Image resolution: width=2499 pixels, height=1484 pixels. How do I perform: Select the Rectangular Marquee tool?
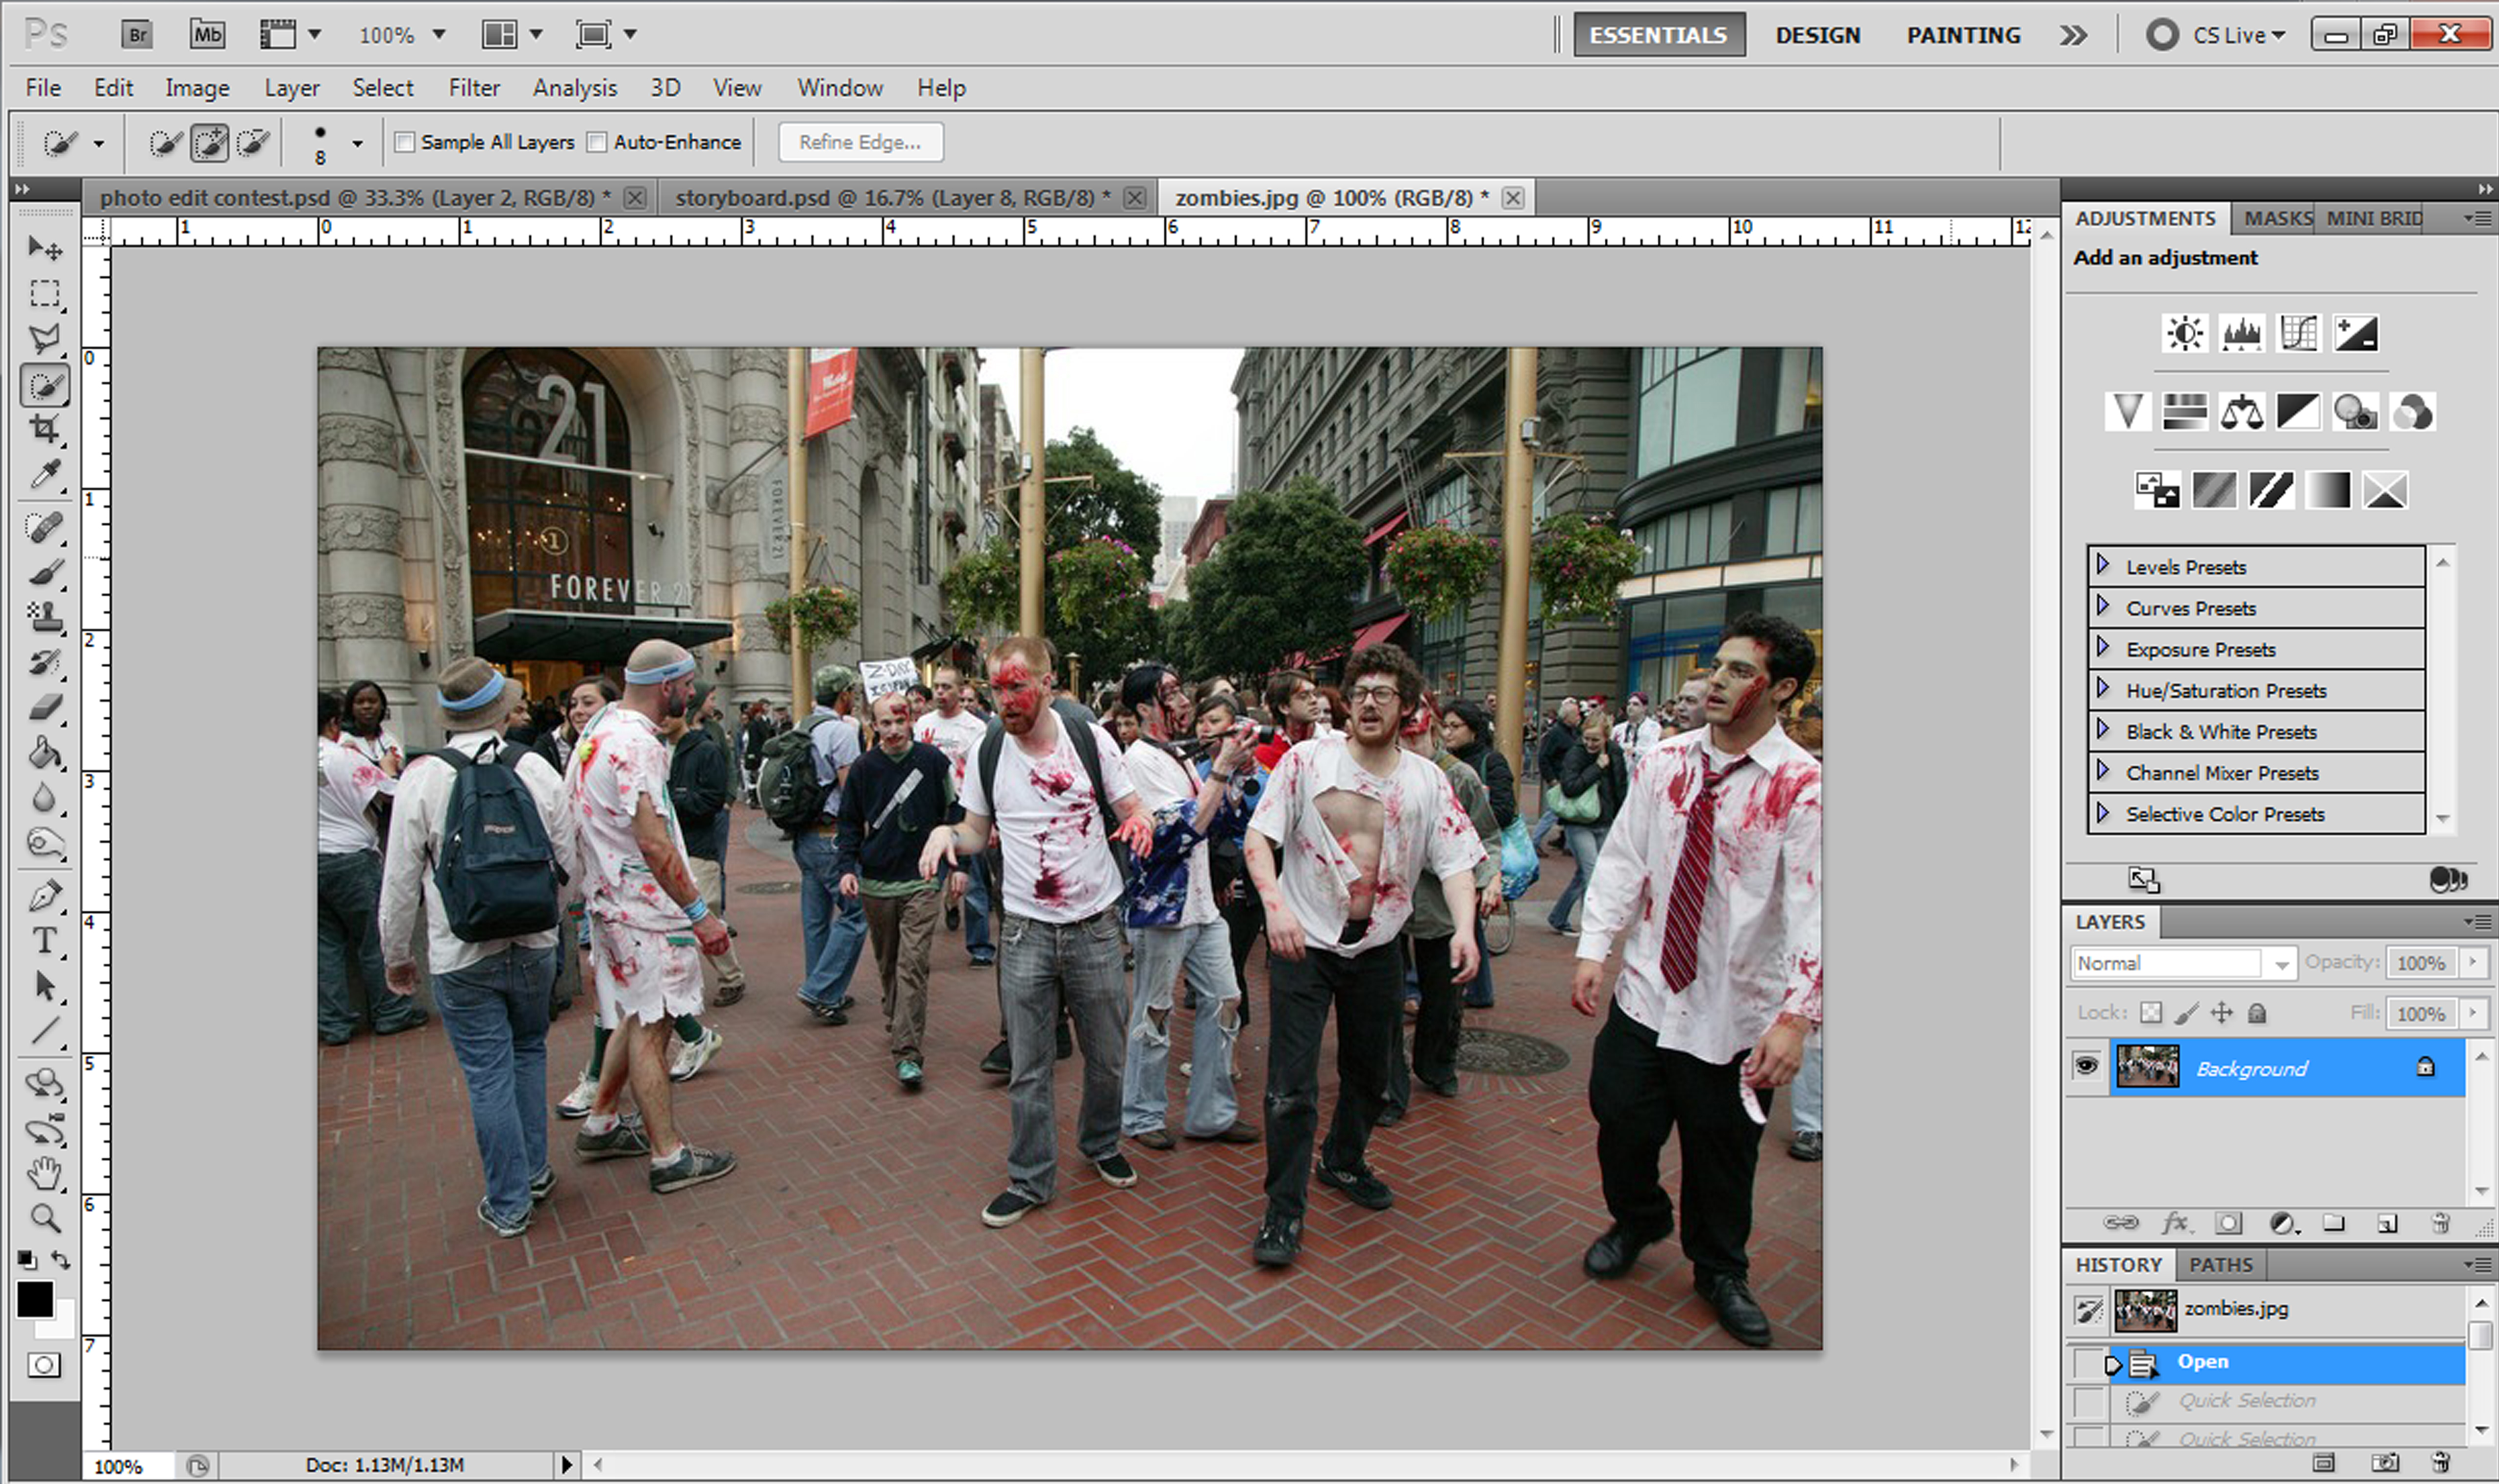tap(45, 293)
